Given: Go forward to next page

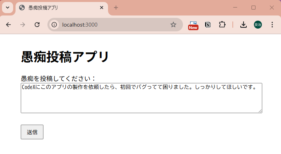Looking at the screenshot, I should pos(23,25).
